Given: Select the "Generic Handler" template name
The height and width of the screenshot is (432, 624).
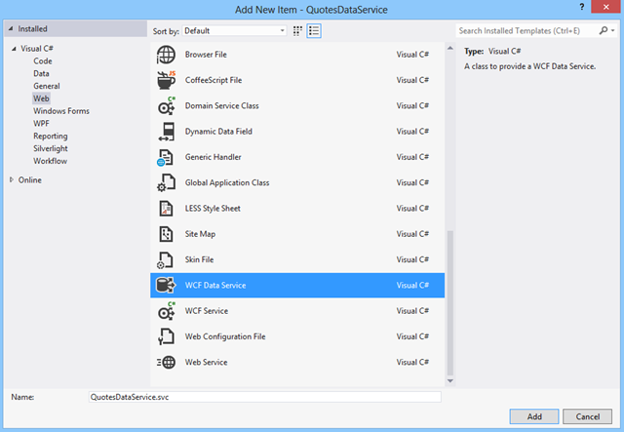Looking at the screenshot, I should tap(213, 157).
